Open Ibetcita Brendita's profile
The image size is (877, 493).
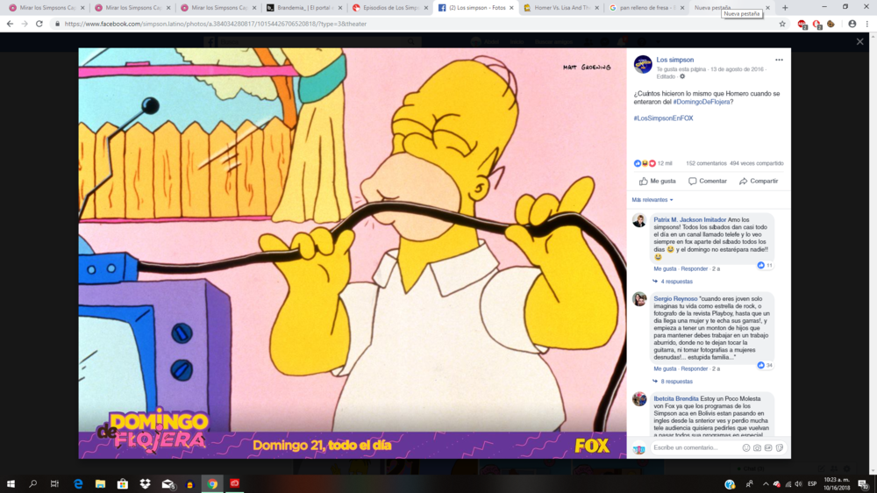pos(675,399)
